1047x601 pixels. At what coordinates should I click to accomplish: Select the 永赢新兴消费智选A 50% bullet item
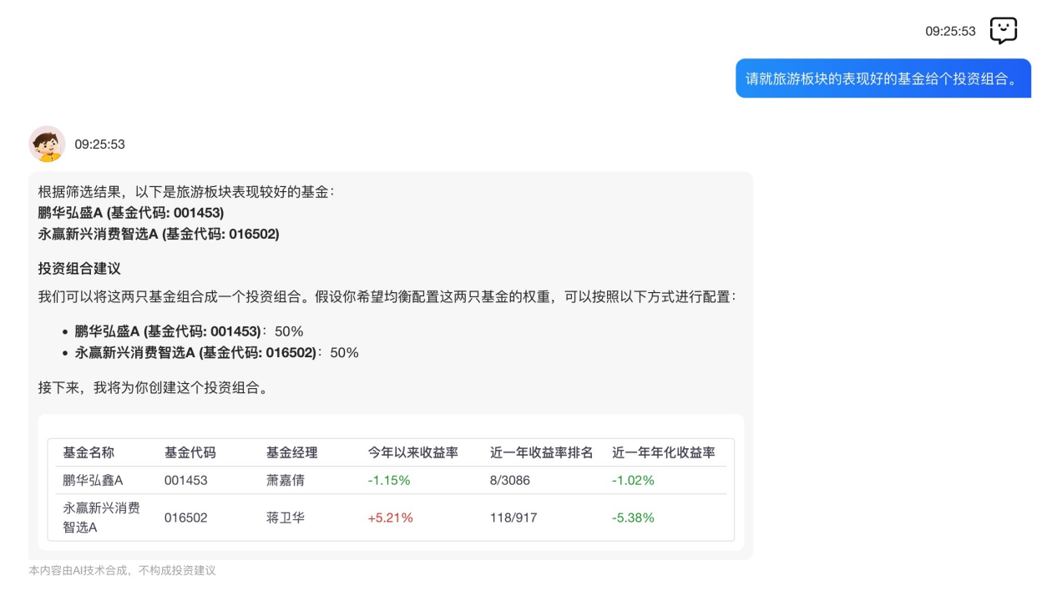pos(216,353)
